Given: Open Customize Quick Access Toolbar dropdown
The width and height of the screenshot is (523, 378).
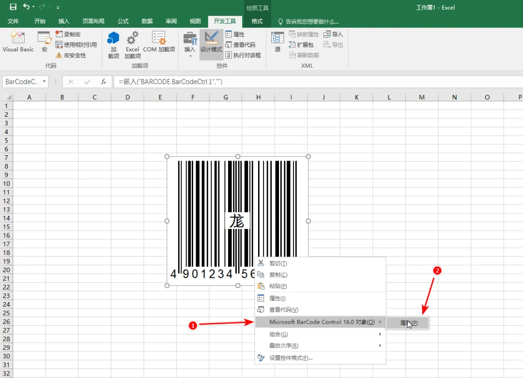Looking at the screenshot, I should pos(58,7).
